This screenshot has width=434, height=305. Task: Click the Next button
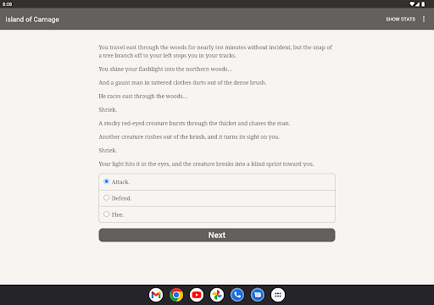[217, 235]
